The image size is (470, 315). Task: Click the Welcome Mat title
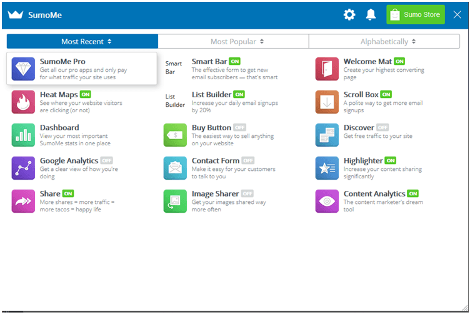pyautogui.click(x=367, y=61)
